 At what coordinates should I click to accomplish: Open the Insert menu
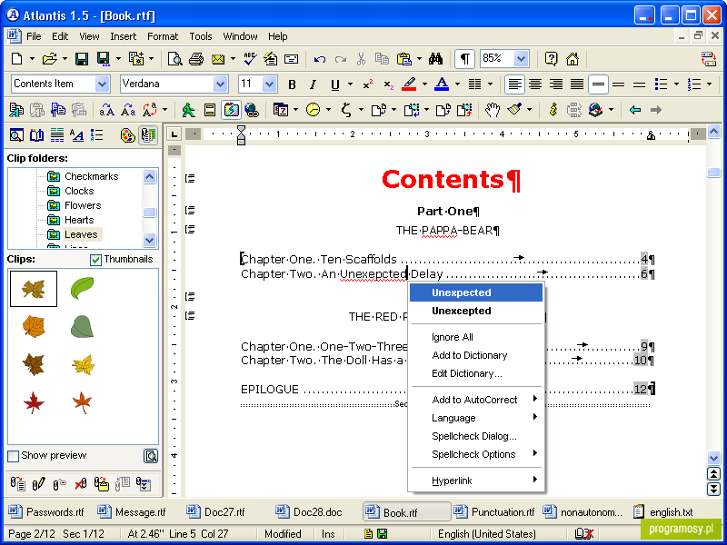(123, 36)
